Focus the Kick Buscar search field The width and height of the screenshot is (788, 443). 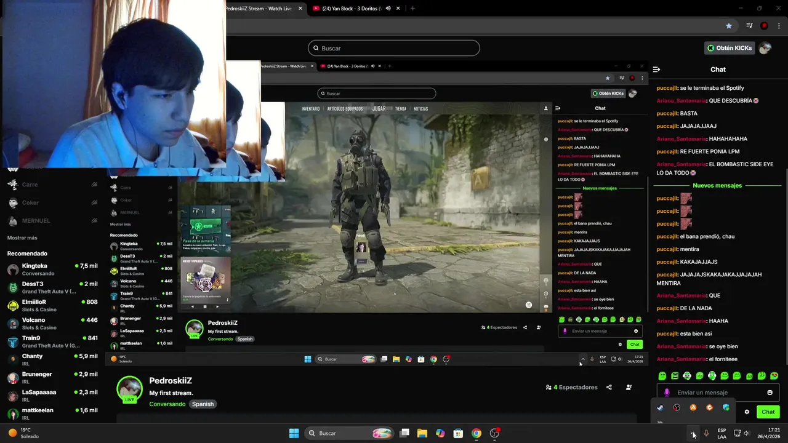394,48
